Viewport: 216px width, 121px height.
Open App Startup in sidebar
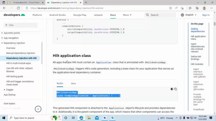point(10,95)
